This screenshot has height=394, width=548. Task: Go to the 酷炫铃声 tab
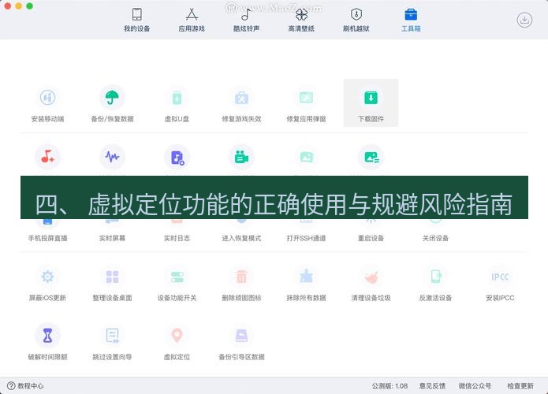pyautogui.click(x=246, y=20)
